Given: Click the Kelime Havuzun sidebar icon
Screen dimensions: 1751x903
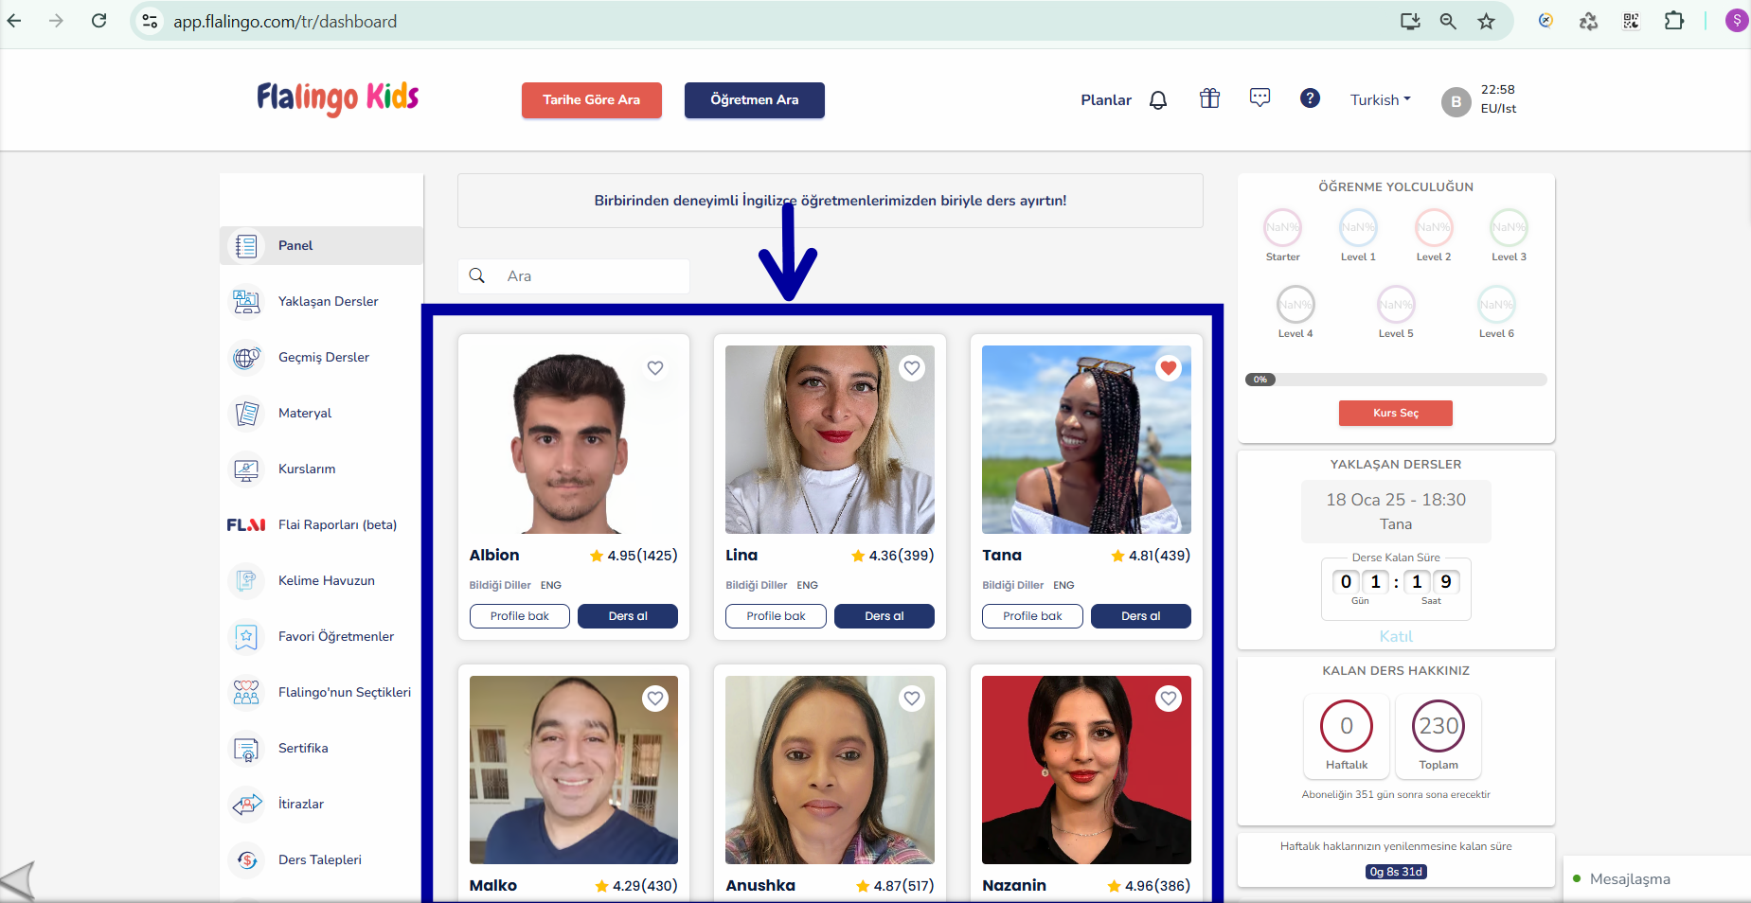Looking at the screenshot, I should pos(246,580).
